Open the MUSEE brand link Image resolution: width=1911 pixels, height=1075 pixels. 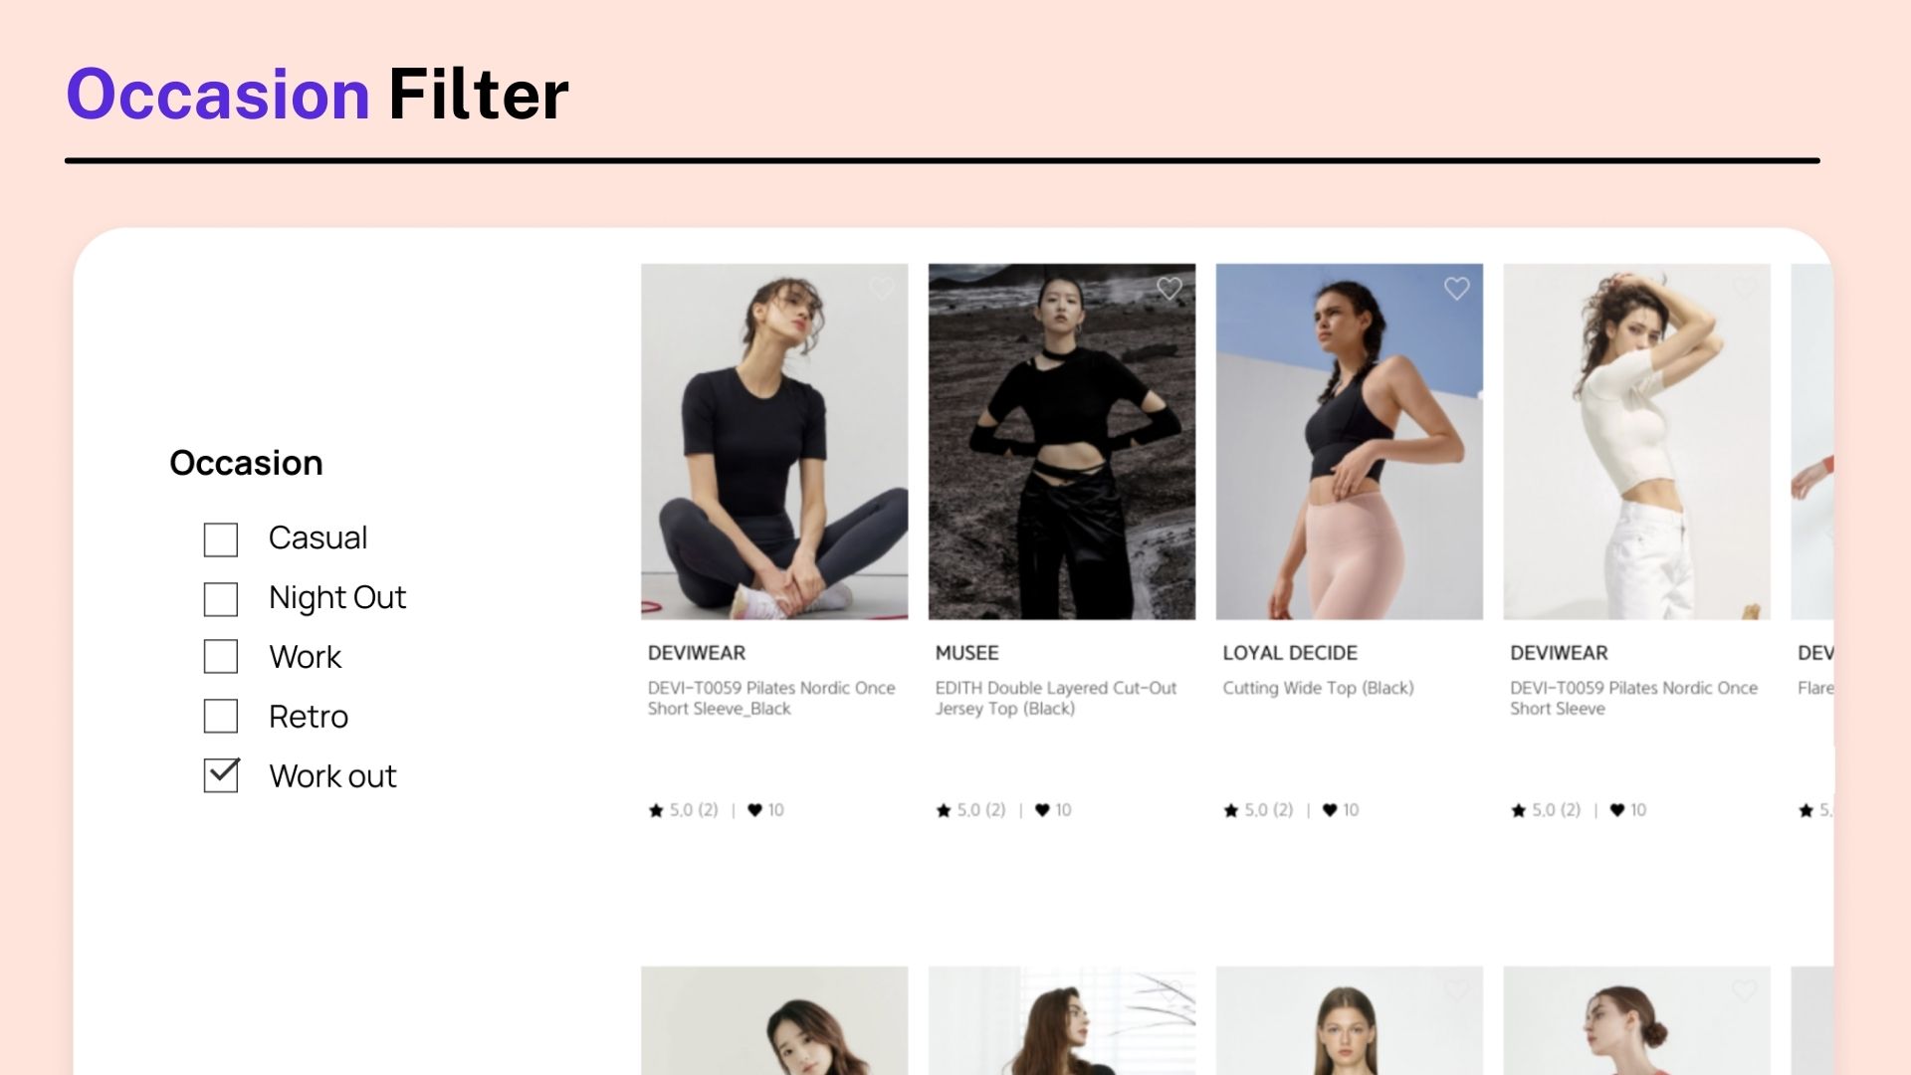click(x=966, y=653)
